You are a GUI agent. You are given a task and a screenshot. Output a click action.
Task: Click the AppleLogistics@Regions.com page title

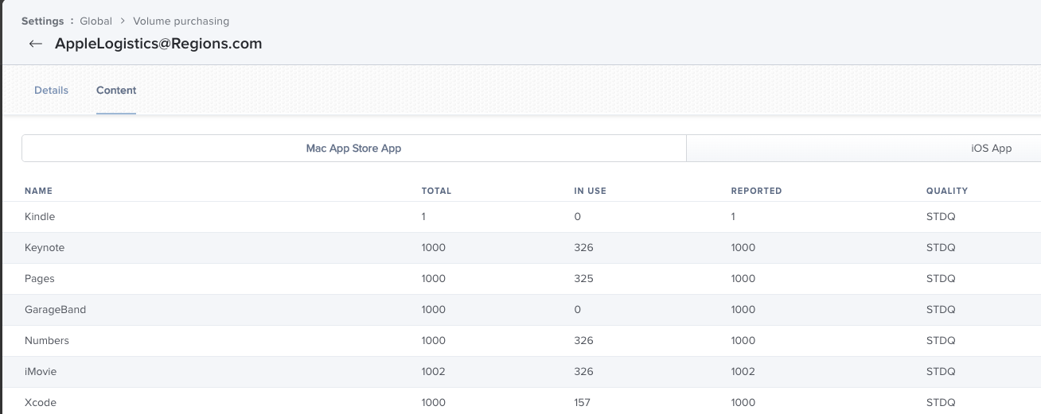[x=158, y=44]
